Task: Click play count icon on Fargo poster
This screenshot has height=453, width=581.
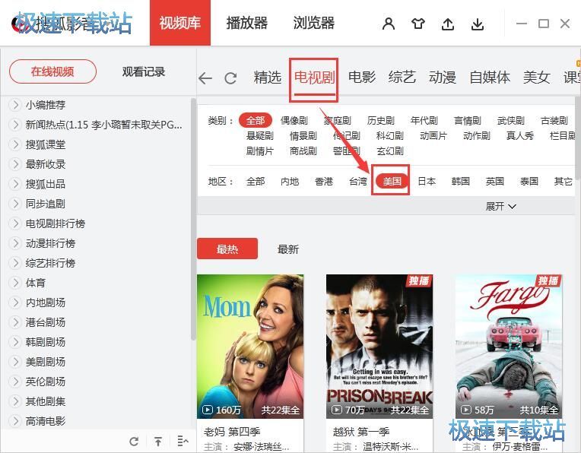Action: (x=465, y=410)
